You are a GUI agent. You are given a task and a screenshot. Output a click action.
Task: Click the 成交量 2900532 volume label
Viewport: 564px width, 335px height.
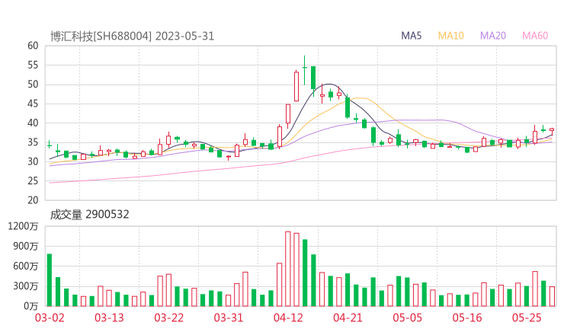[89, 215]
